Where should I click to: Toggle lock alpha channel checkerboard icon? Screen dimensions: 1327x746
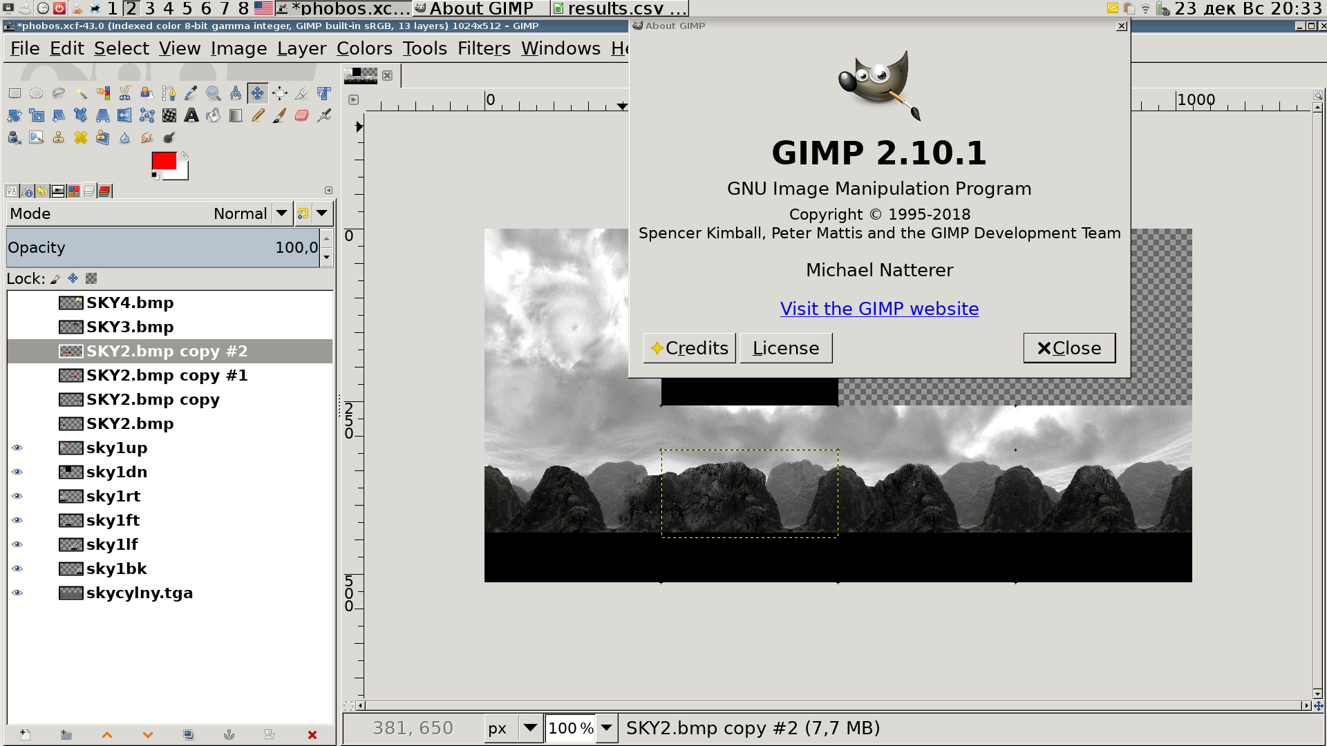(91, 278)
